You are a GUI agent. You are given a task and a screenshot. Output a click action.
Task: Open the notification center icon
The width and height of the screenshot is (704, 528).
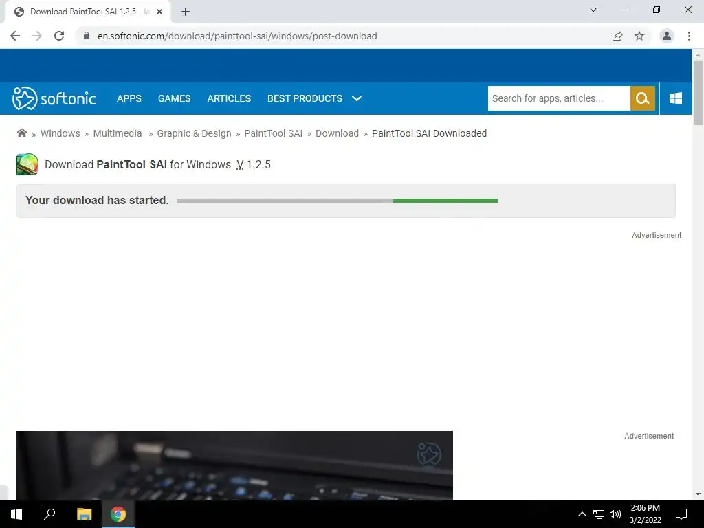pyautogui.click(x=681, y=514)
